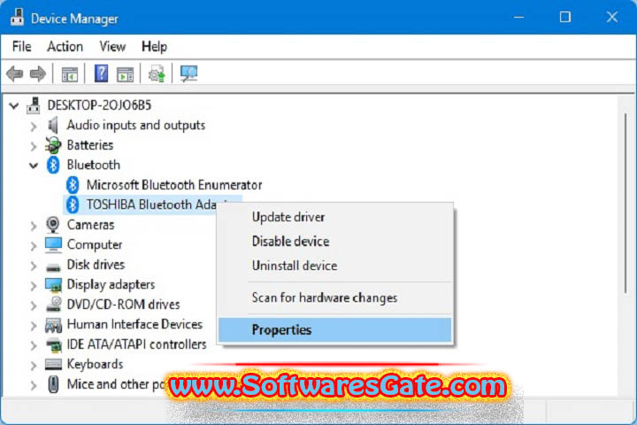The image size is (637, 425).
Task: Select the Display adapters label
Action: coord(111,285)
